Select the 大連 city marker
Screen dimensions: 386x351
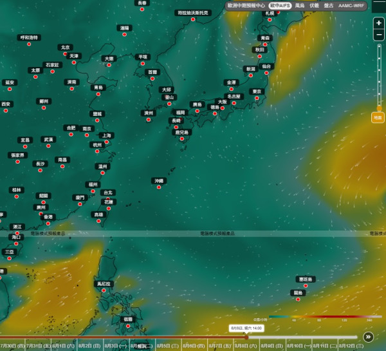[109, 65]
